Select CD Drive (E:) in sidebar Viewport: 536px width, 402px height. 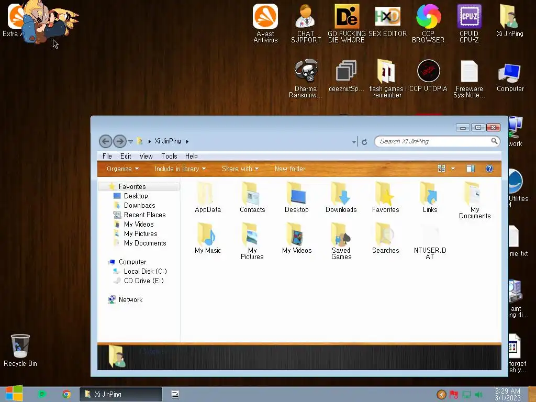[143, 281]
